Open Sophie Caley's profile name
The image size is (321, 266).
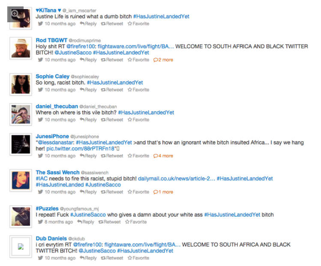click(x=52, y=77)
